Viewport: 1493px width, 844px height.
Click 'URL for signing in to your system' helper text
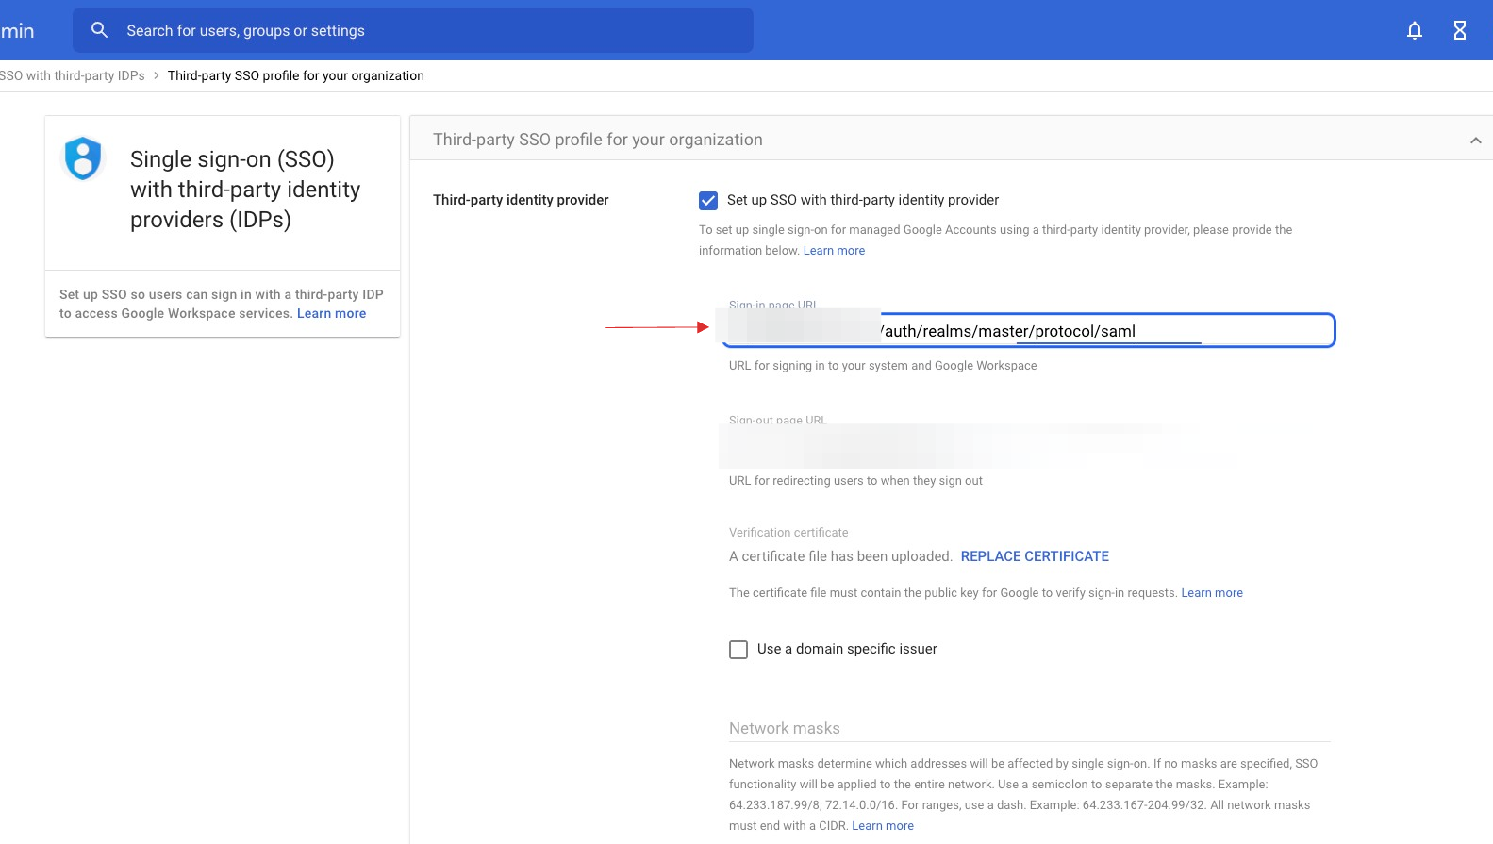883,366
